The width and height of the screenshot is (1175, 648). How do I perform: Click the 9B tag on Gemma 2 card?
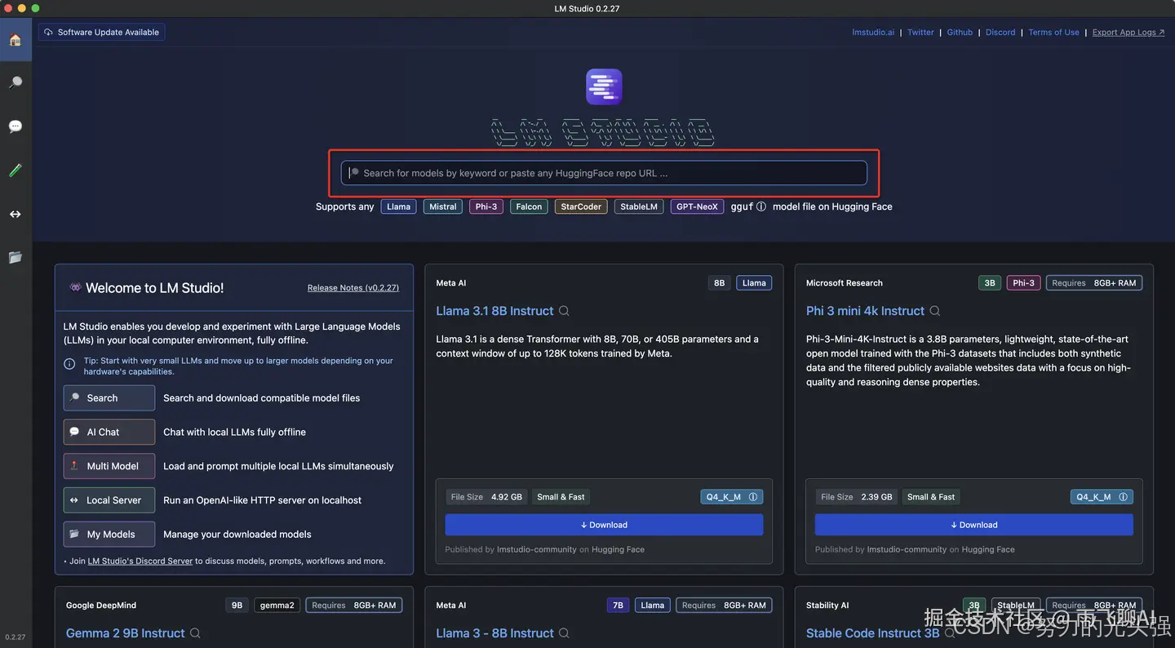coord(237,606)
